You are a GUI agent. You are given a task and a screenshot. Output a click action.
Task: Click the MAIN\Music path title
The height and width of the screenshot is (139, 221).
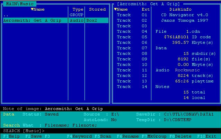pos(20,4)
